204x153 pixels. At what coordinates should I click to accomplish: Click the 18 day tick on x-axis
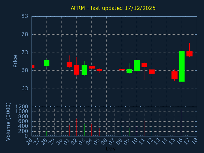click(194, 141)
